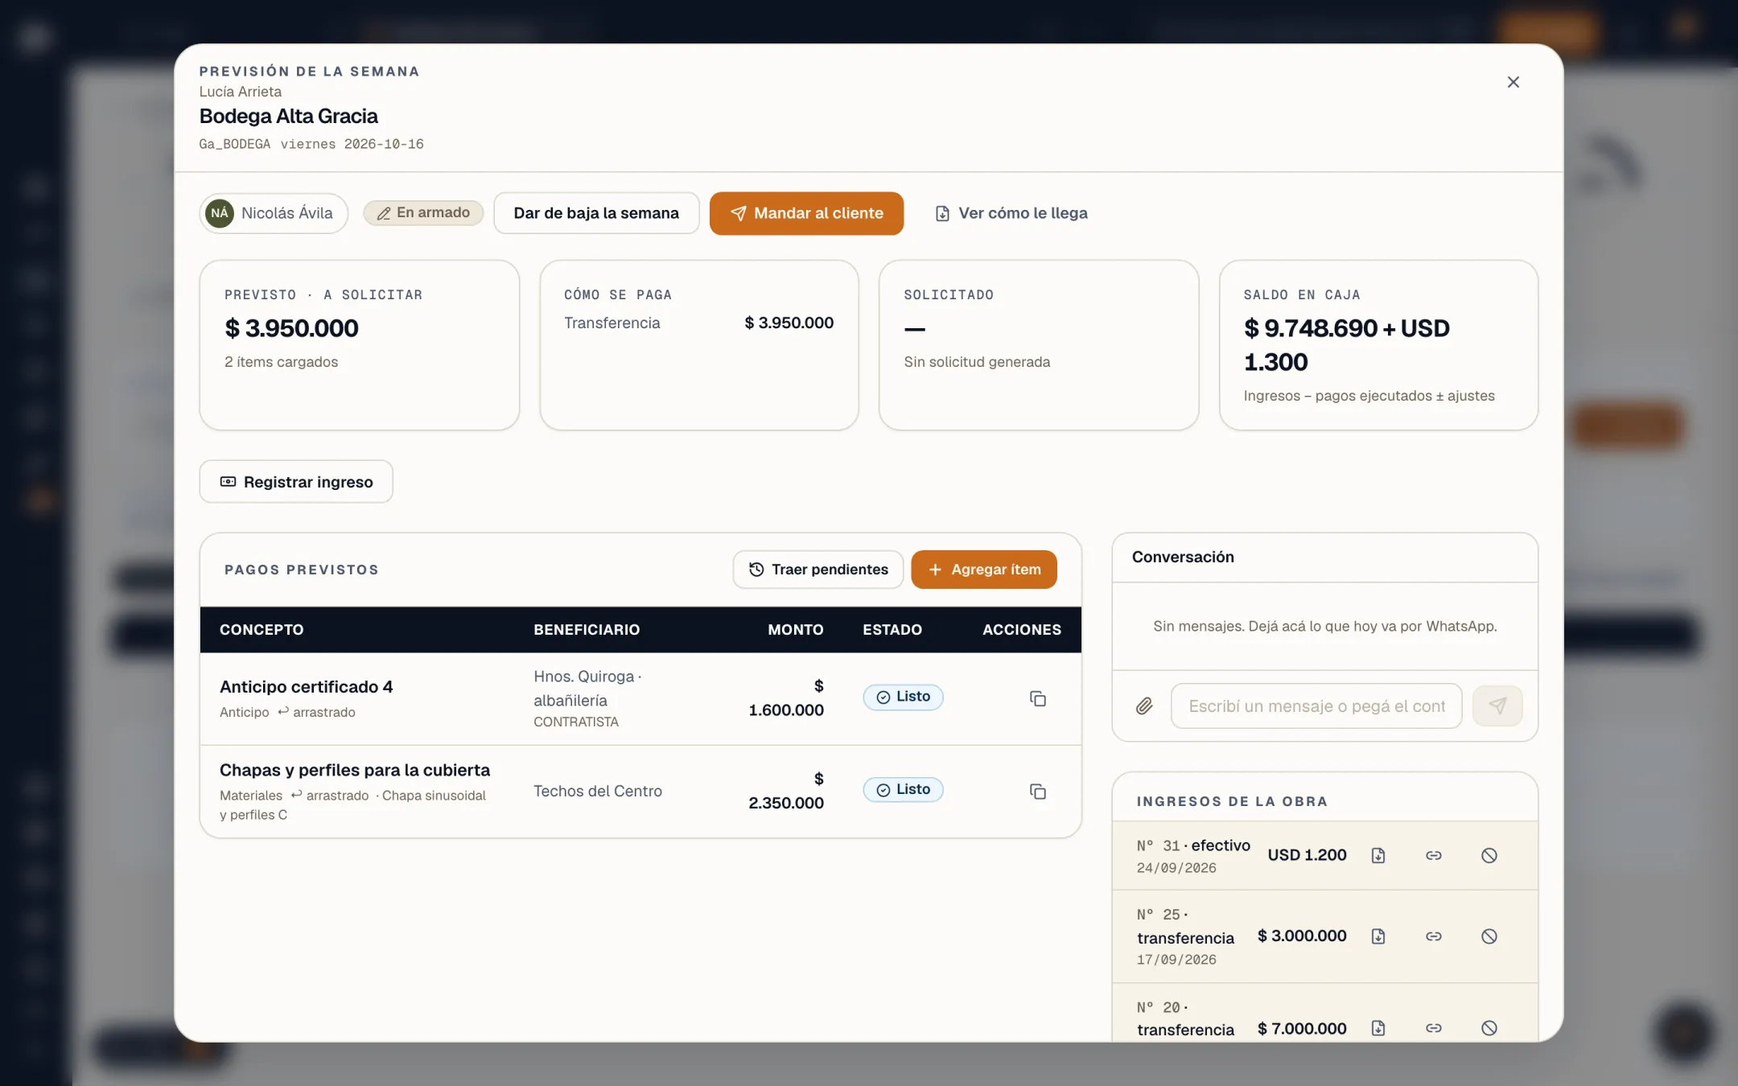Click Listo status of Chapas y perfiles

tap(903, 790)
